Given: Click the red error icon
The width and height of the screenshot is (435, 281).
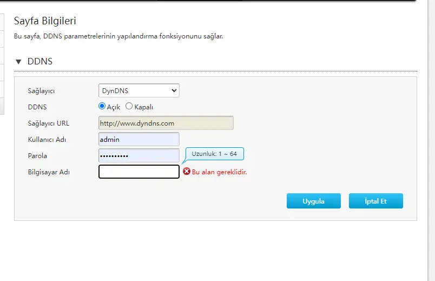Looking at the screenshot, I should tap(187, 172).
